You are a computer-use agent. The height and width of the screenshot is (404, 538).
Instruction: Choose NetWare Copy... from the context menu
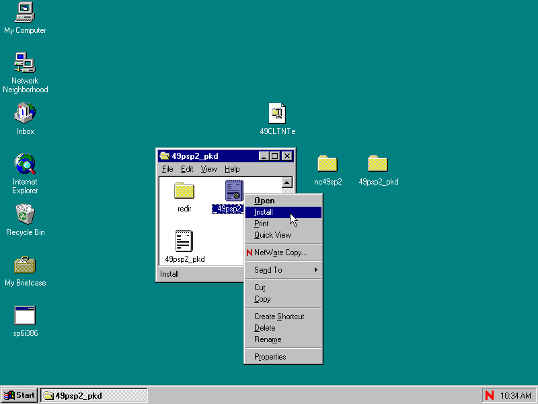click(283, 252)
